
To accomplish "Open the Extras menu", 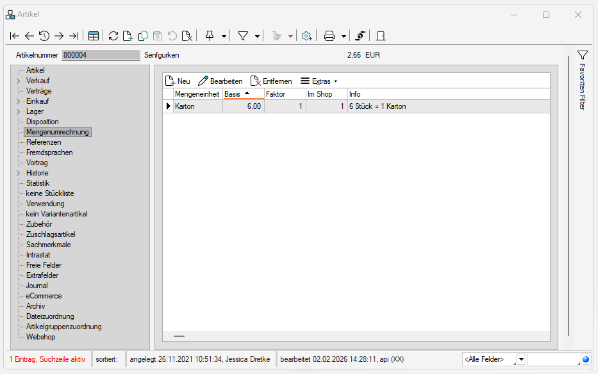I will tap(319, 81).
